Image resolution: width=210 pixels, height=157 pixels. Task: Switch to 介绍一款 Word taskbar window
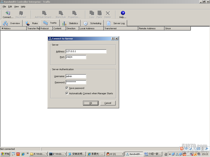pyautogui.click(x=153, y=154)
